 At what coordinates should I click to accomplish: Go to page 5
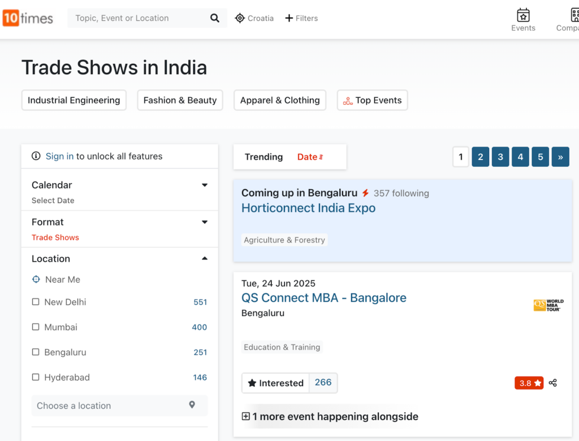pyautogui.click(x=540, y=157)
